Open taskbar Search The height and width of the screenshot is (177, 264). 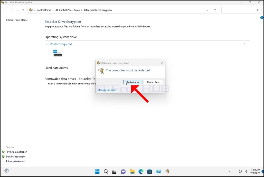(x=106, y=172)
